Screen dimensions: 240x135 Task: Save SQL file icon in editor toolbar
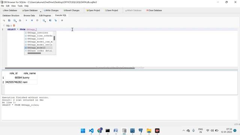[15, 20]
